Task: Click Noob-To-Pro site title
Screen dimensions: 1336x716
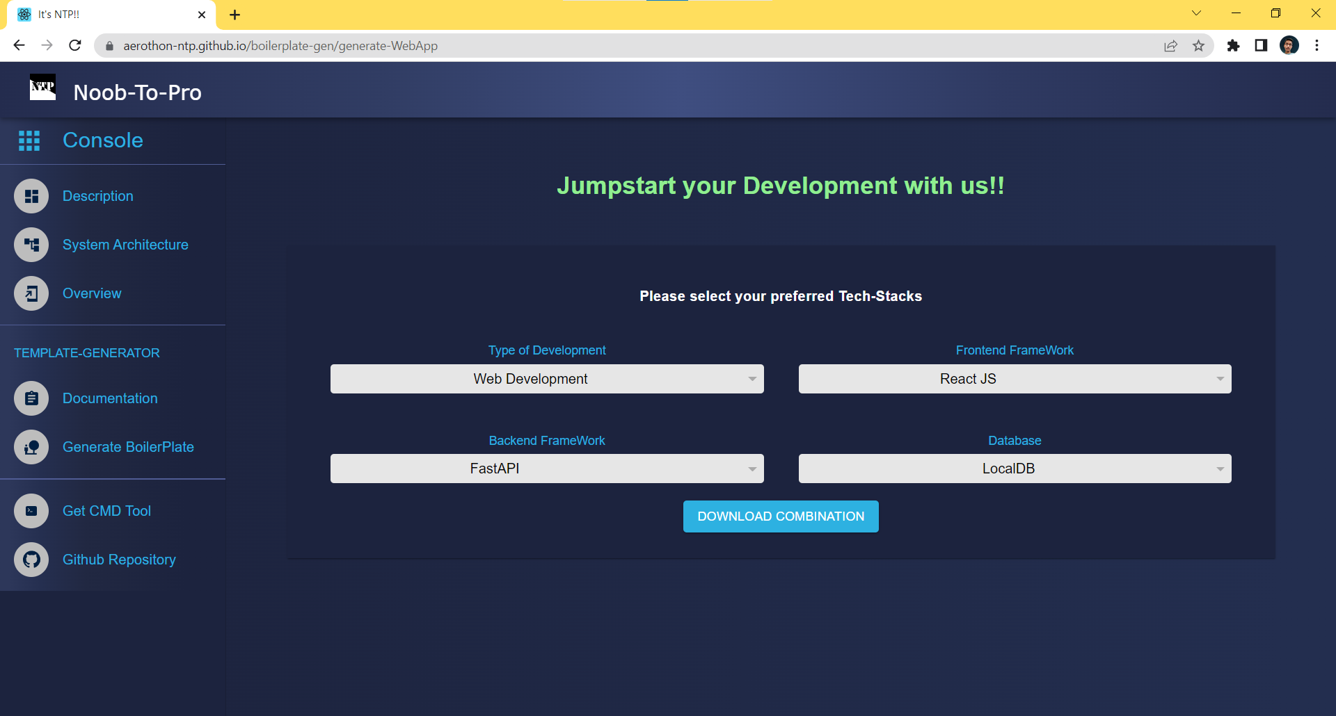Action: [x=138, y=92]
